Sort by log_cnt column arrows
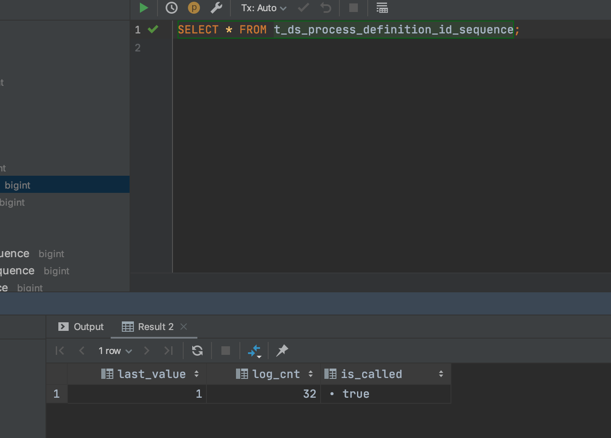 [311, 374]
